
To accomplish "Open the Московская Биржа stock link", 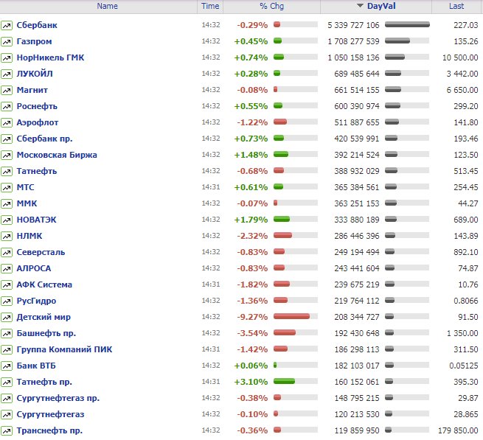I will click(57, 155).
